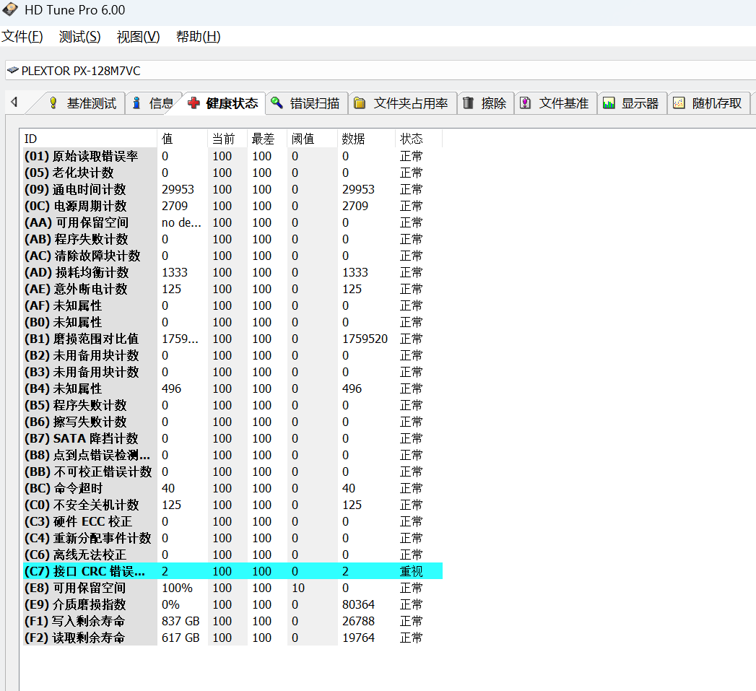
Task: Sort by the 阈值 column header
Action: coord(313,139)
